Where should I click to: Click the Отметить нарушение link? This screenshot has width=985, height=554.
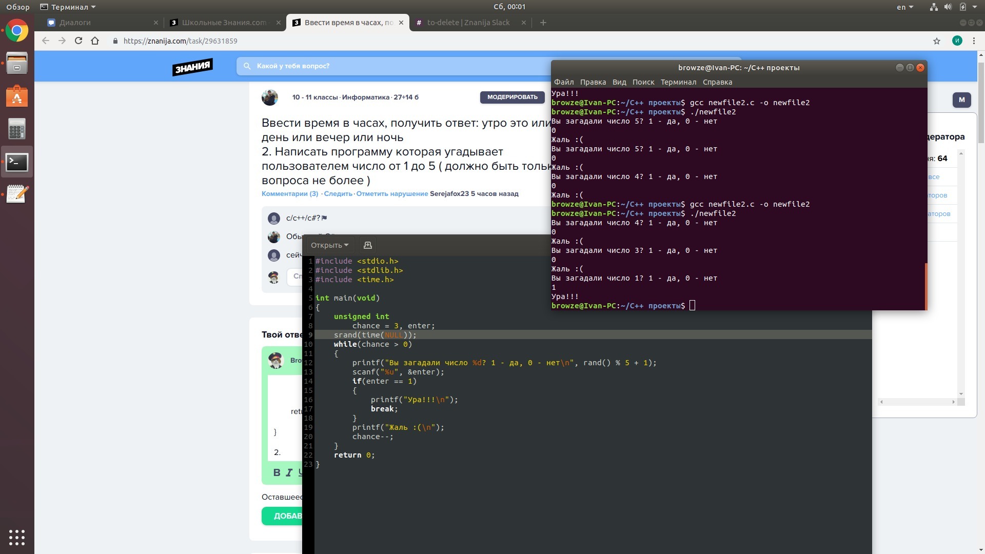(x=392, y=194)
